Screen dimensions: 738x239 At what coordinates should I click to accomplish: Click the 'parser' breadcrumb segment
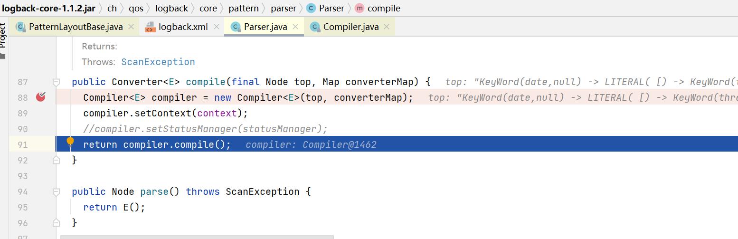[x=284, y=8]
